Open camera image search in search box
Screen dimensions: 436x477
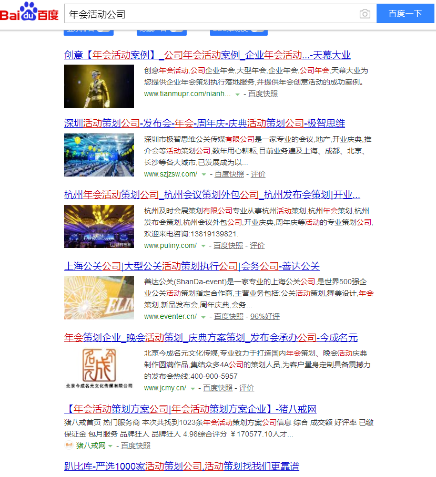pyautogui.click(x=365, y=14)
